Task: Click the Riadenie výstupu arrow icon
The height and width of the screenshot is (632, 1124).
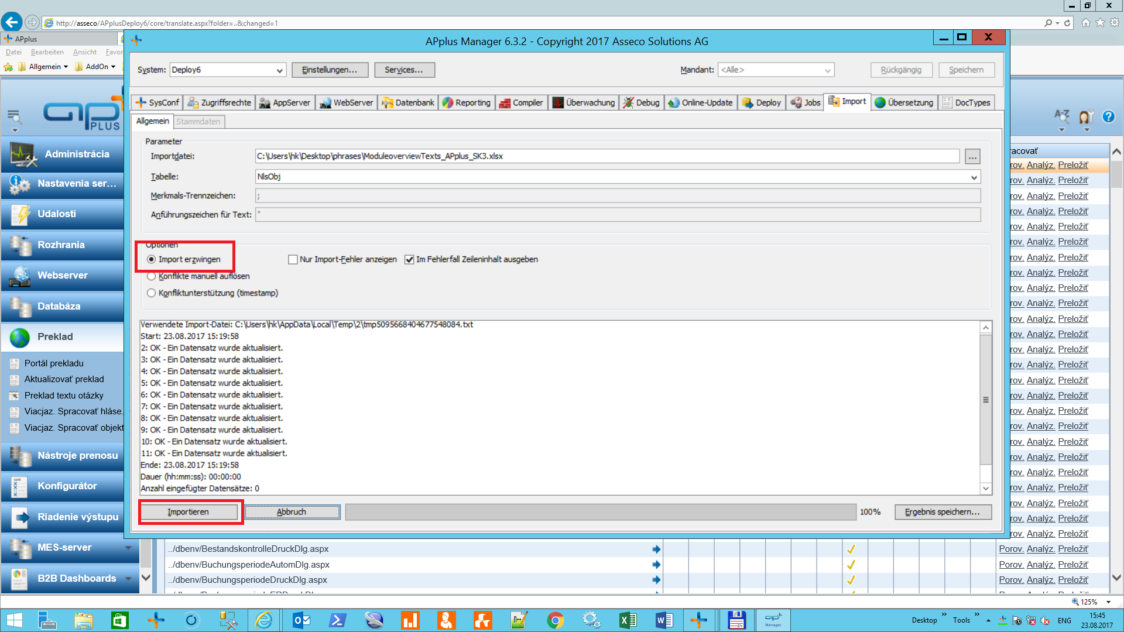Action: (x=20, y=517)
